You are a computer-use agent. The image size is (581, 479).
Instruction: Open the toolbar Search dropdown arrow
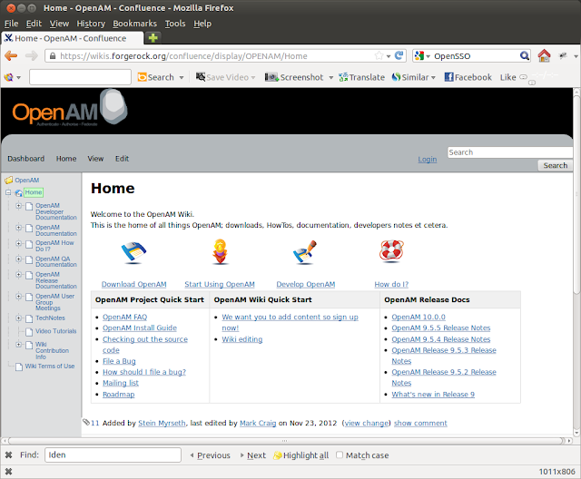pos(182,77)
